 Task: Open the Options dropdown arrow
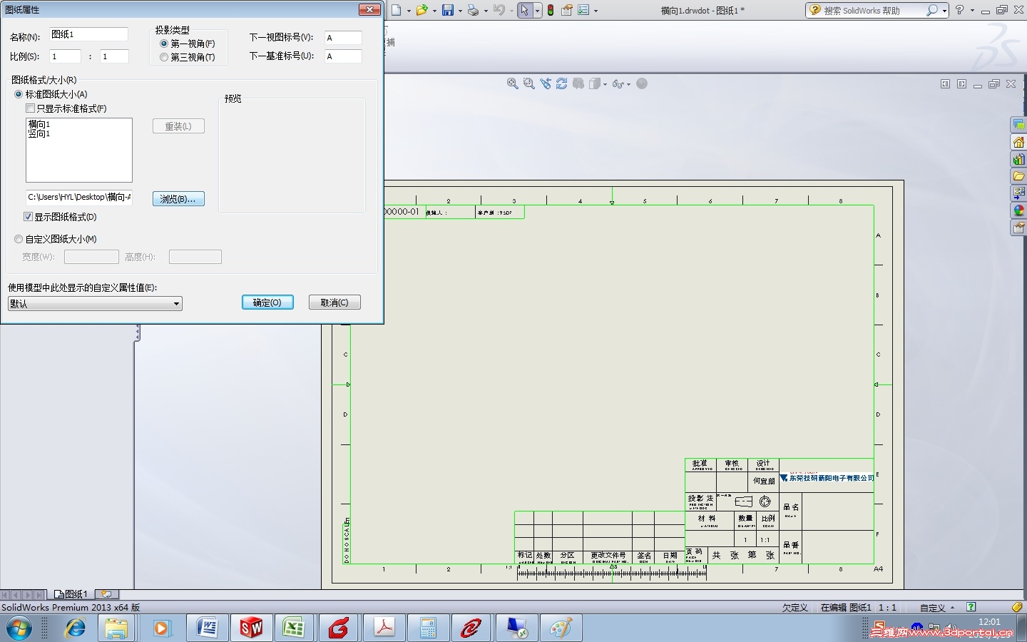click(596, 11)
